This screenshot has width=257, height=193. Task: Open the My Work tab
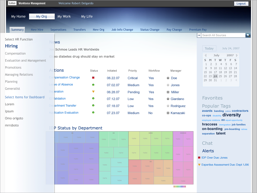point(64,16)
